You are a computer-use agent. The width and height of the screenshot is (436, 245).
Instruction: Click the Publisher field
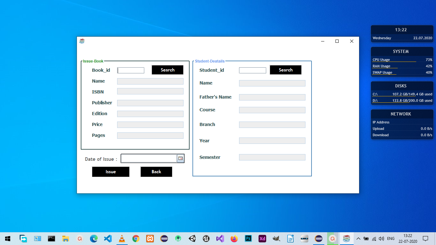pyautogui.click(x=150, y=103)
